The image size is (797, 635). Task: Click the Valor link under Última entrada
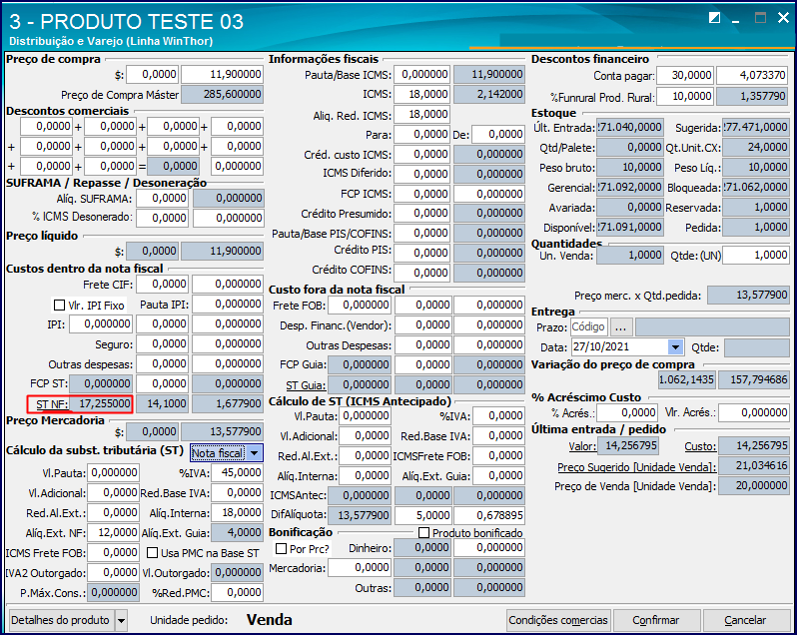tap(582, 446)
